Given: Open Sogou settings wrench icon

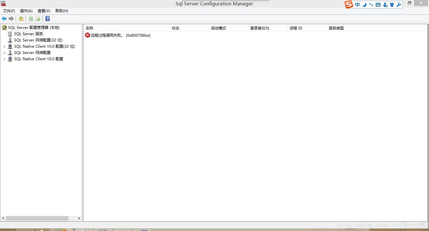Looking at the screenshot, I should (399, 5).
